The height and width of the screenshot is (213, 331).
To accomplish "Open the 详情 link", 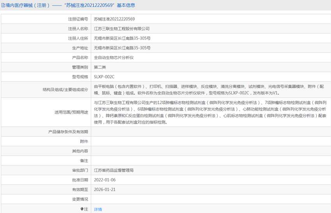I will 98,209.
